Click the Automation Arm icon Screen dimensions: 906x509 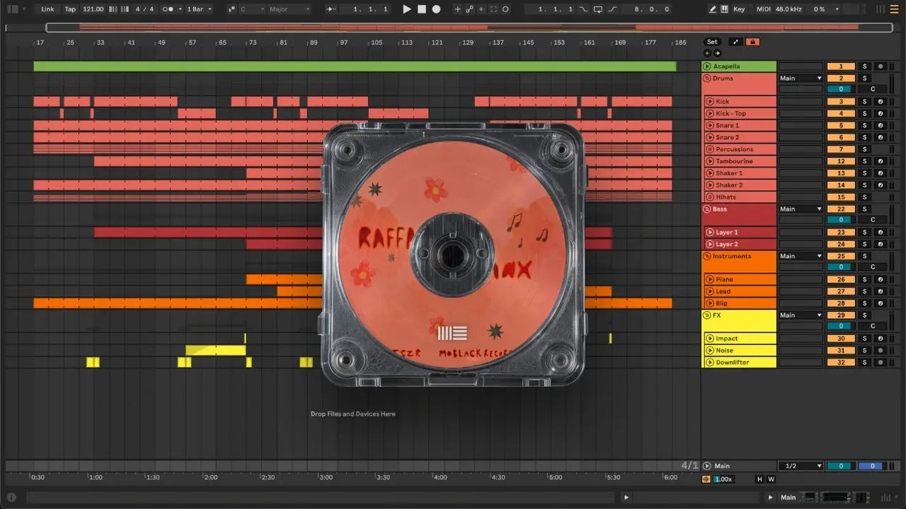(469, 9)
